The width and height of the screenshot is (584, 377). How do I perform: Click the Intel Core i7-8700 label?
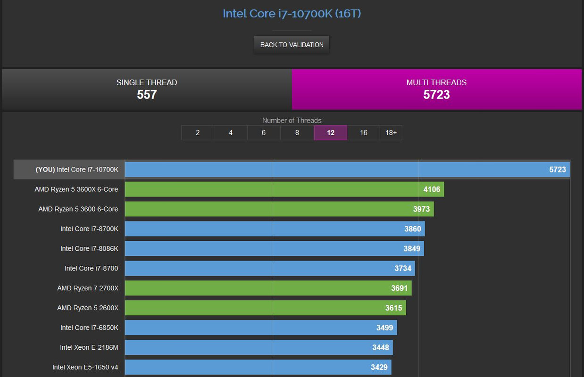[x=92, y=269]
